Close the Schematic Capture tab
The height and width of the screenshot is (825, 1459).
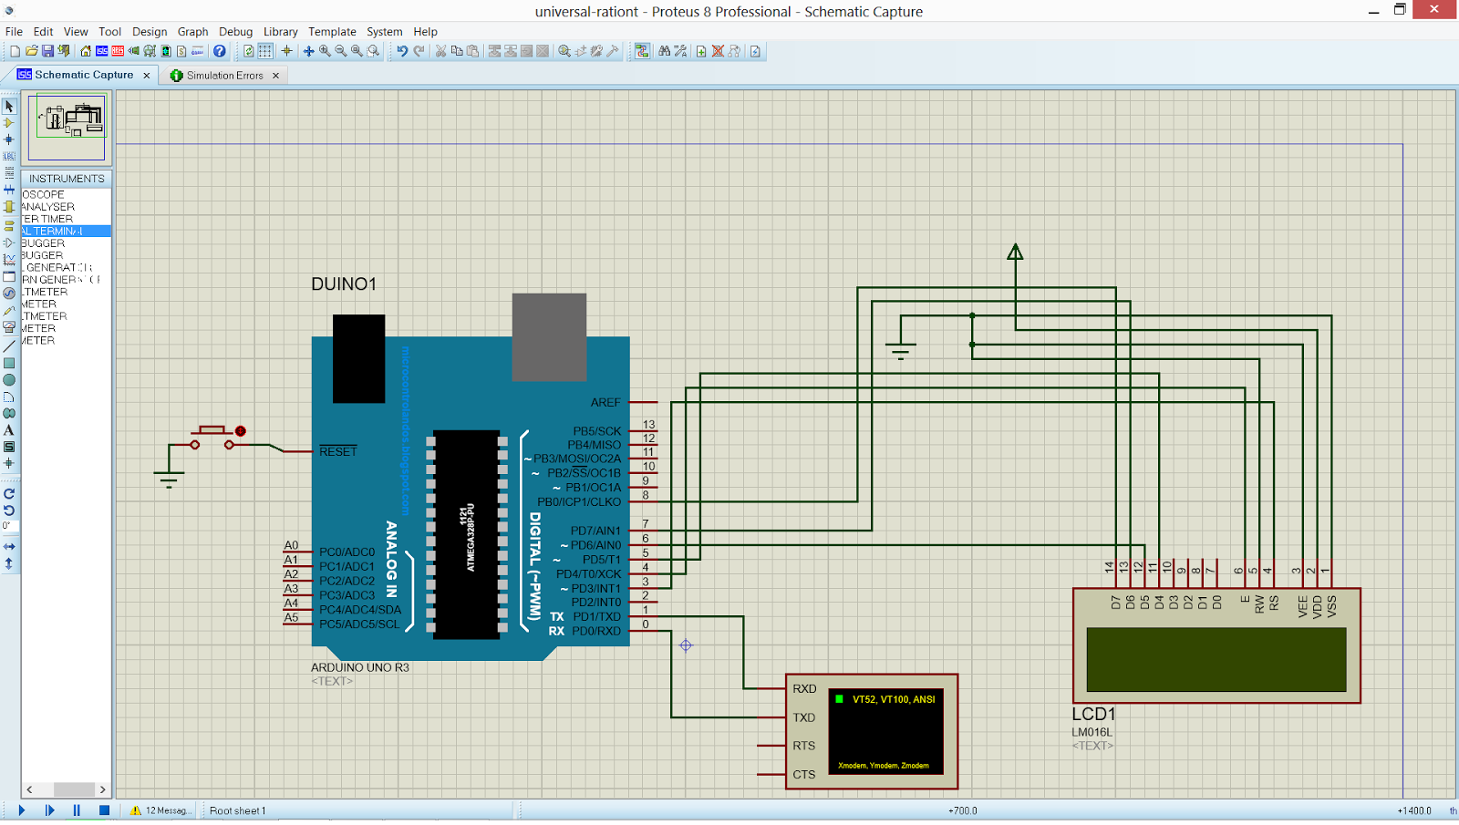[147, 76]
